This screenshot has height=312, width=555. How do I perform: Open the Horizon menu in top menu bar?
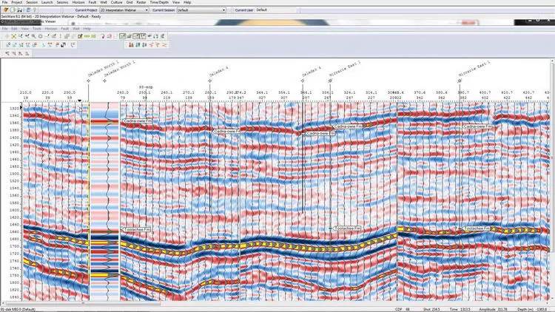coord(78,2)
